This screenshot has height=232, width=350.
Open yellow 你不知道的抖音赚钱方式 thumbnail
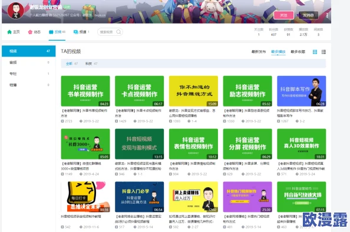click(193, 91)
